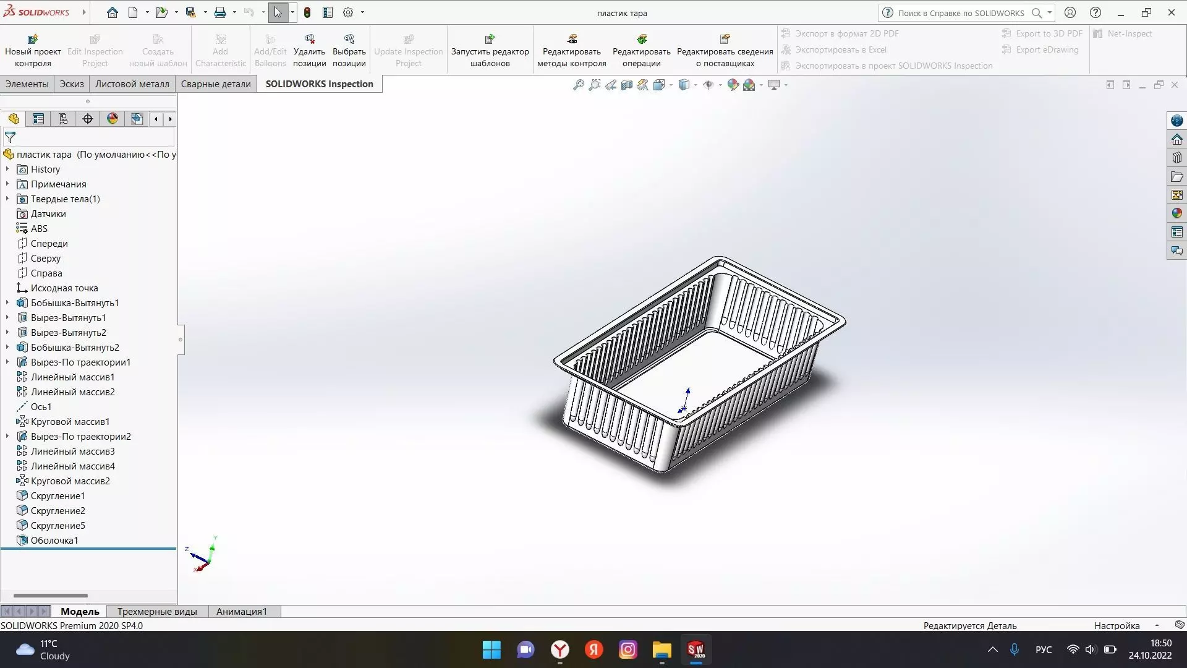Click the Section View icon
Viewport: 1187px width, 668px height.
(x=627, y=85)
